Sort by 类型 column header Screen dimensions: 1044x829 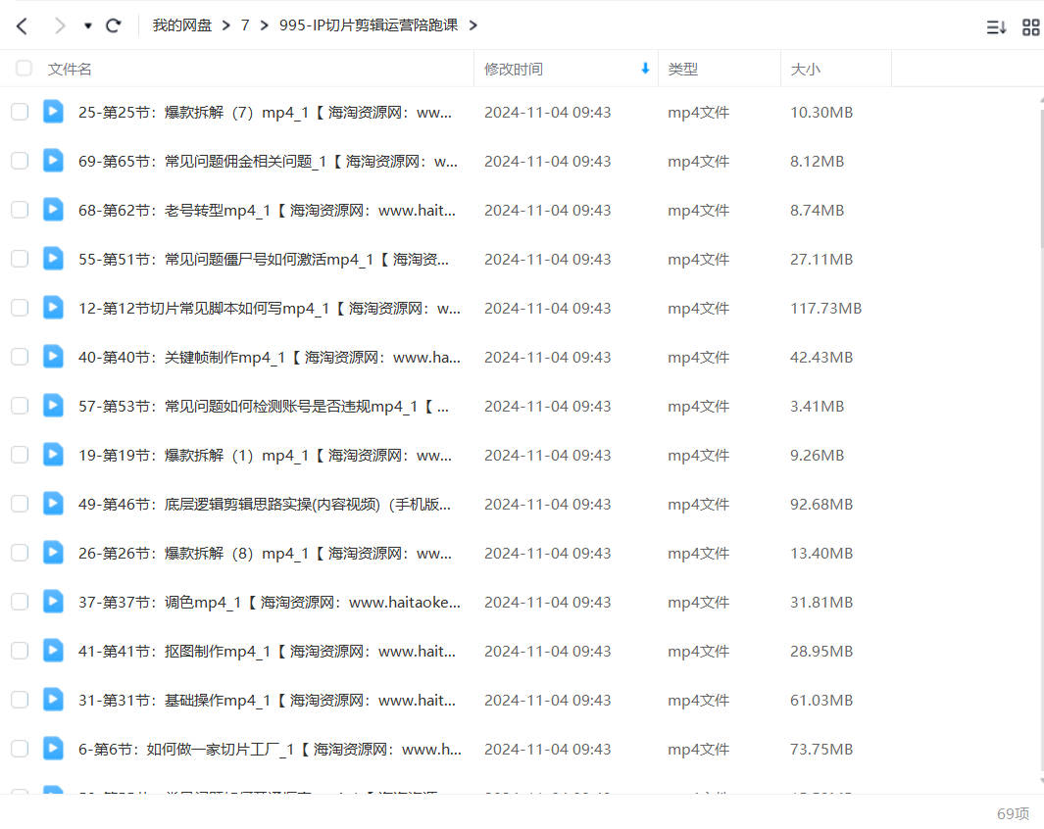[x=682, y=70]
